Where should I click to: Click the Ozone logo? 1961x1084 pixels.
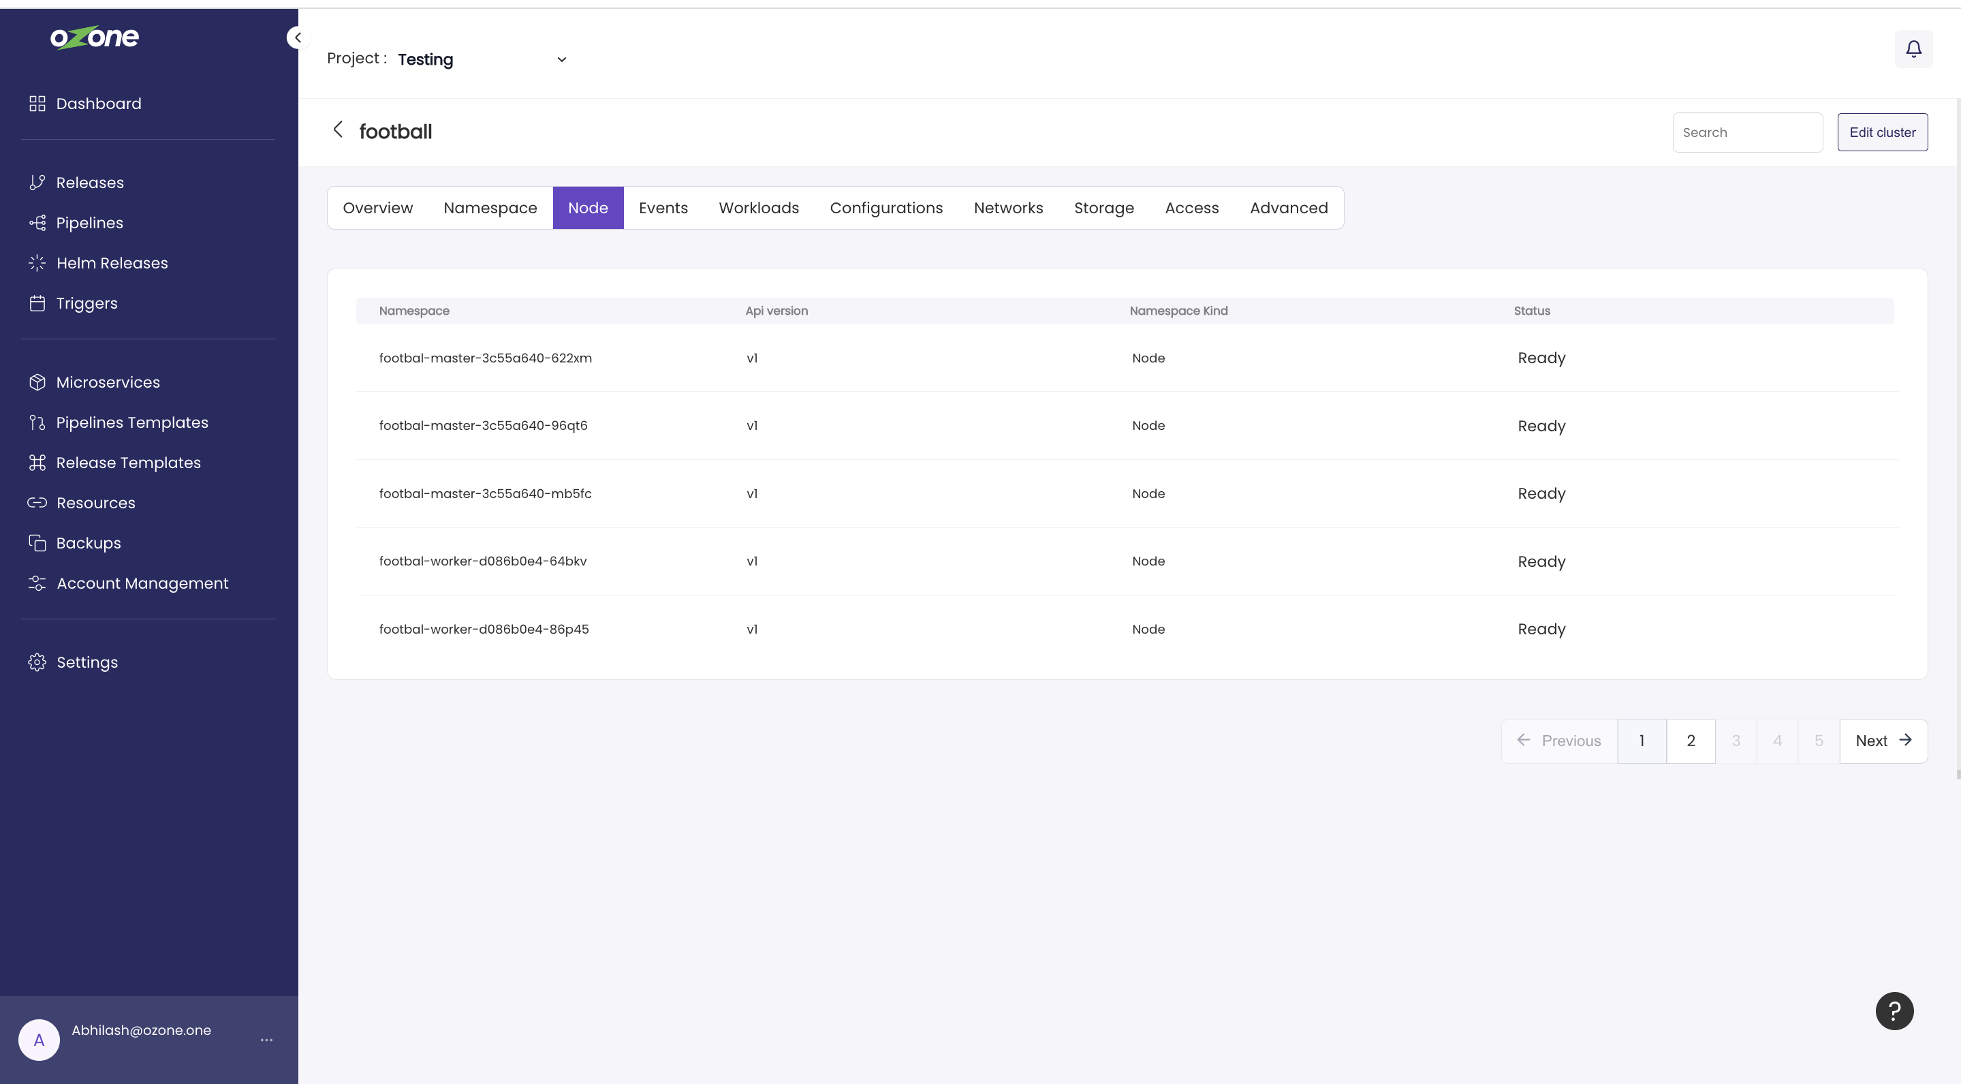95,37
